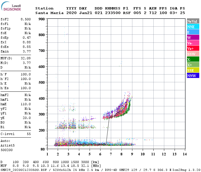Click the MUF(D) value 32.09
The height and width of the screenshot is (172, 201).
pos(26,58)
